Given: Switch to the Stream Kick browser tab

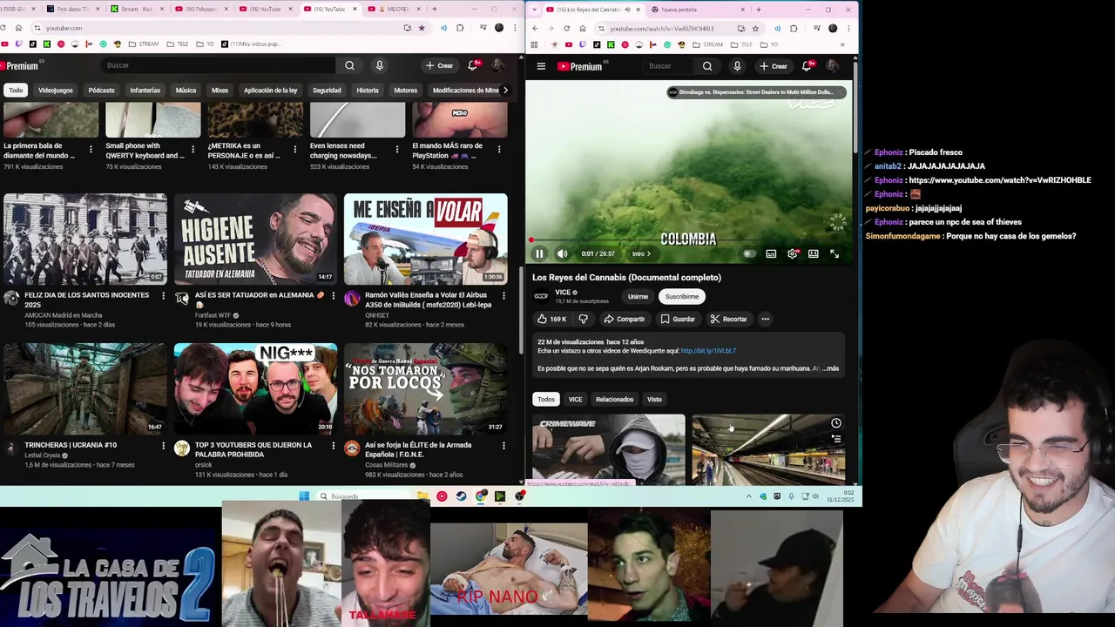Looking at the screenshot, I should click(136, 9).
